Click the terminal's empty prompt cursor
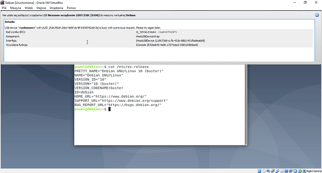The height and width of the screenshot is (173, 322). [110, 109]
